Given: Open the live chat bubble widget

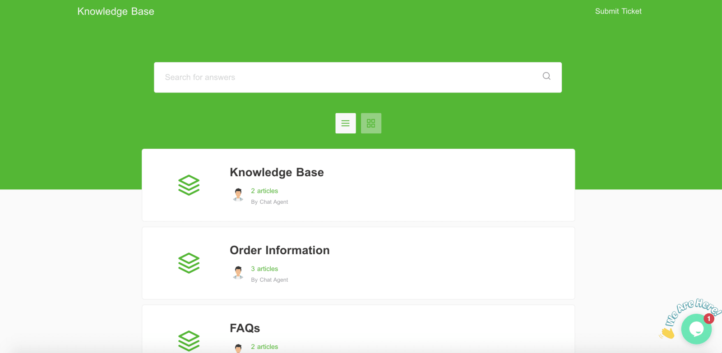Looking at the screenshot, I should (696, 329).
